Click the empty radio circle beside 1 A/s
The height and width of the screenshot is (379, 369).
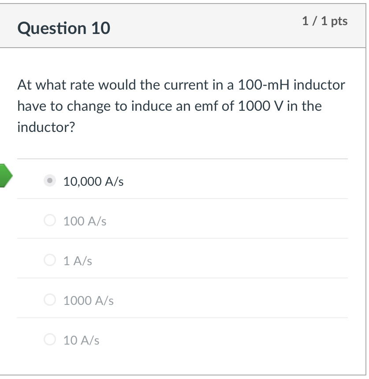tap(49, 260)
